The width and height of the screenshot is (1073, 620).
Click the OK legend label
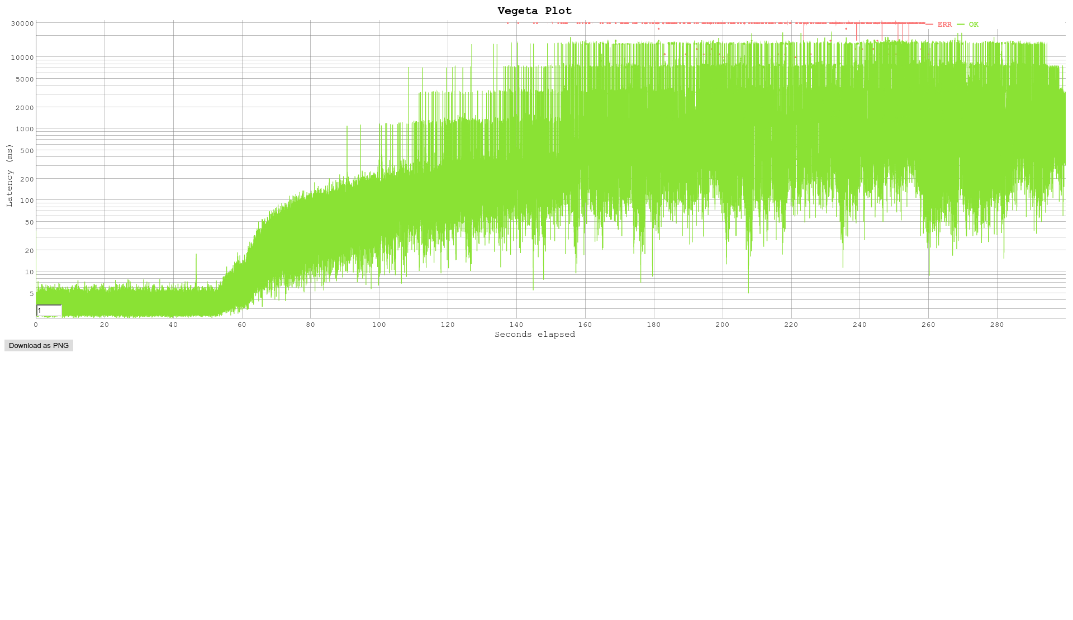[x=974, y=25]
